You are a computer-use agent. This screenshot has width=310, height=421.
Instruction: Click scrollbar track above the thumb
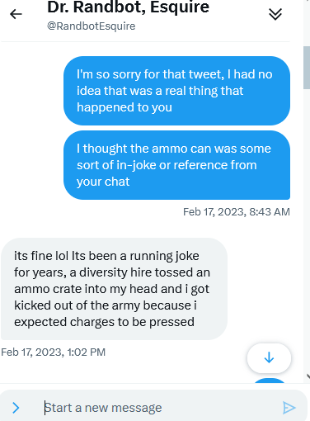pyautogui.click(x=307, y=23)
